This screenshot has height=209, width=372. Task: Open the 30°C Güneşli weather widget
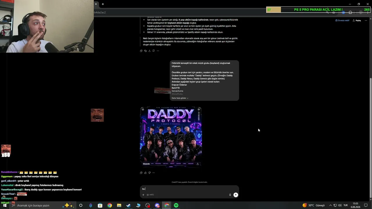(314, 205)
